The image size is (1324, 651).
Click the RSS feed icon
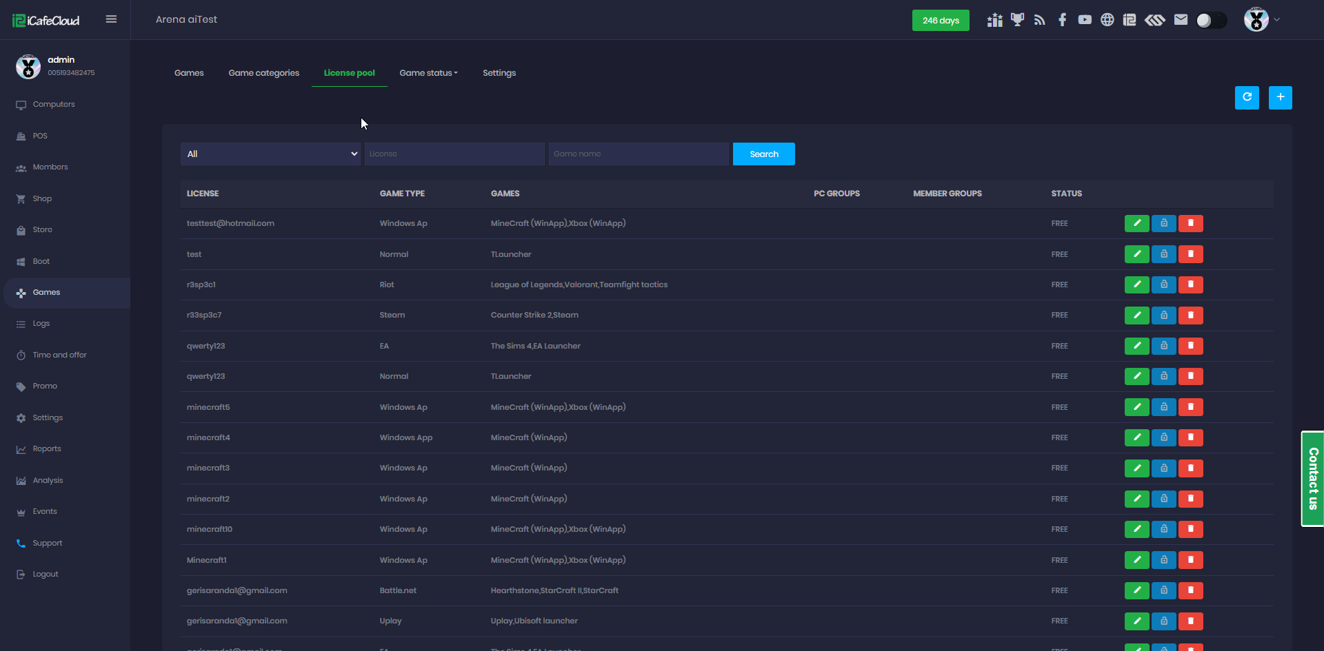pyautogui.click(x=1039, y=20)
